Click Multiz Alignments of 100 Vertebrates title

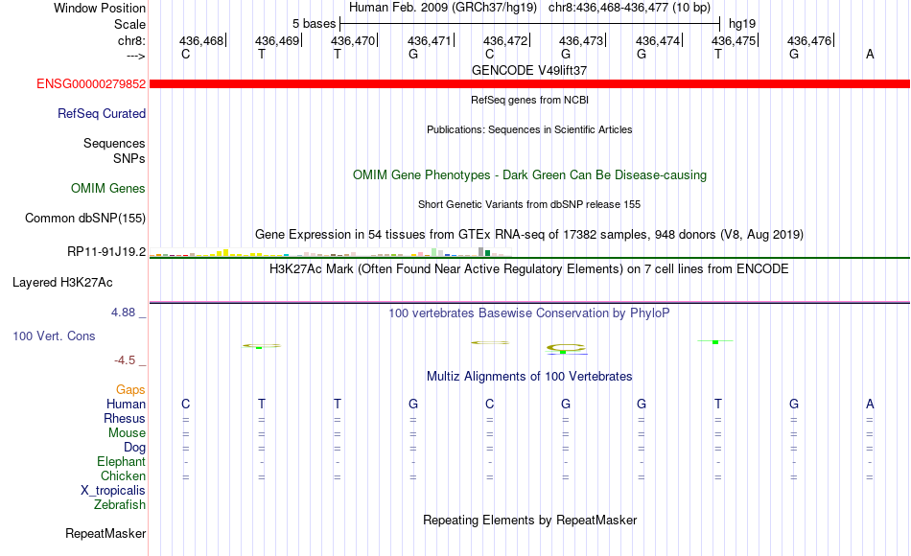pos(529,377)
